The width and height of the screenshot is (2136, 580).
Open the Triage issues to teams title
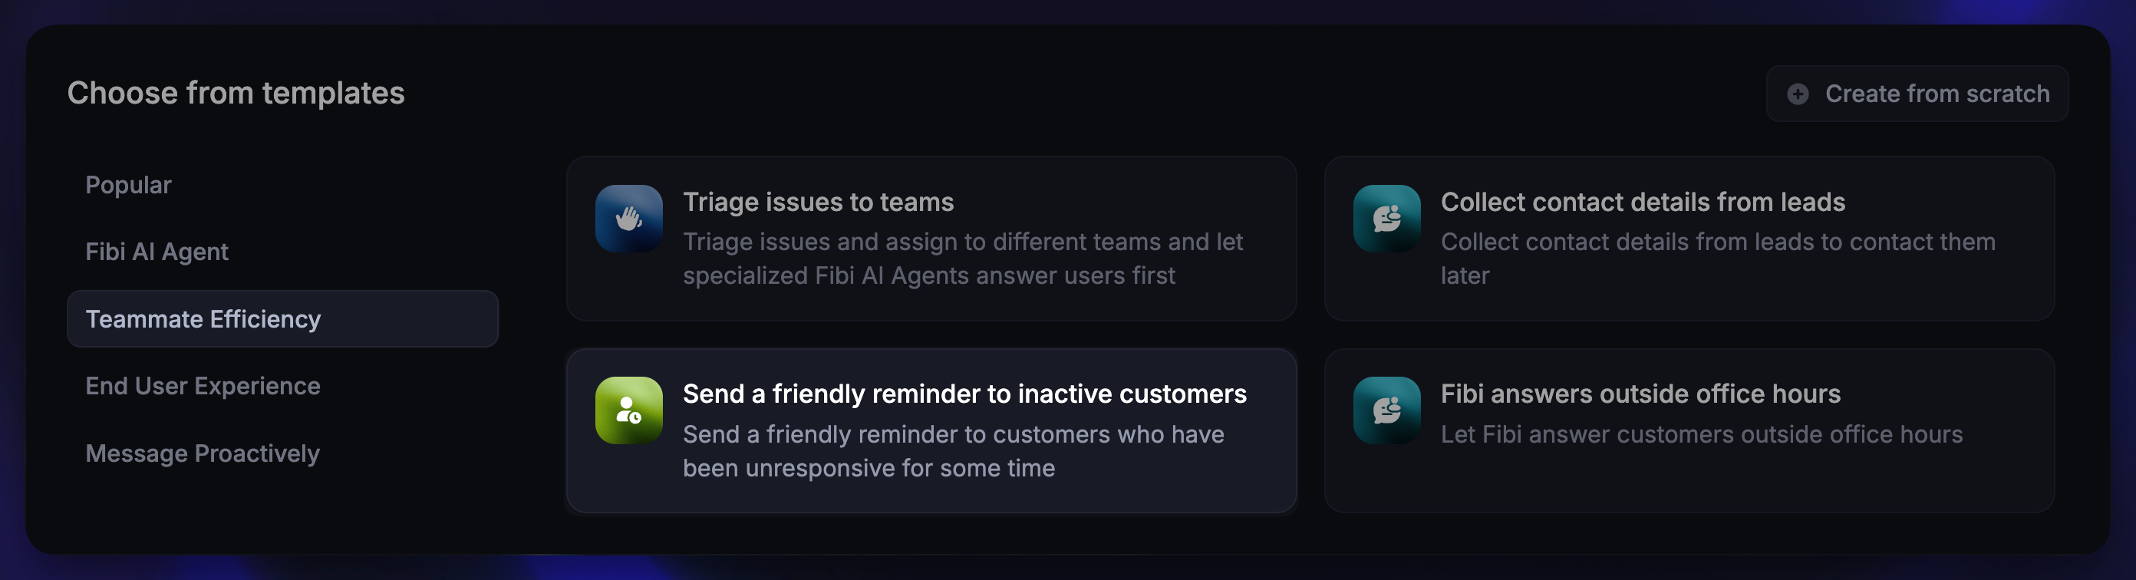point(819,203)
